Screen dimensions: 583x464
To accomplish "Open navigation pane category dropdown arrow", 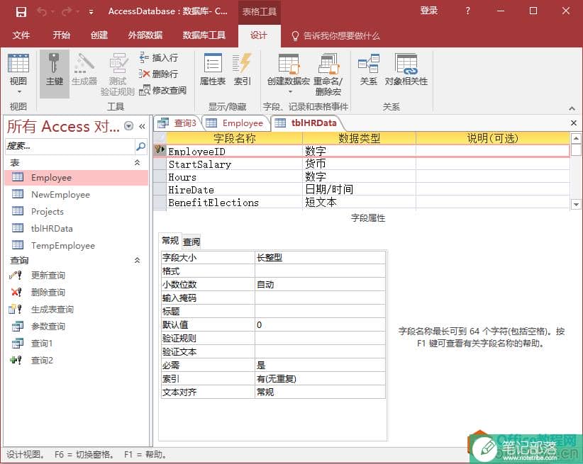I will pos(128,126).
